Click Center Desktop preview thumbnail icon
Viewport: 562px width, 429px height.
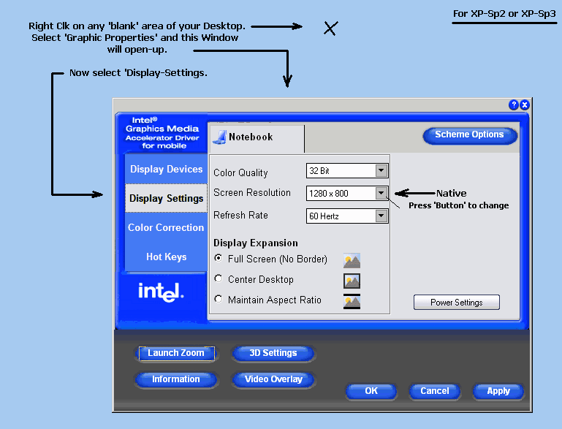tap(352, 281)
